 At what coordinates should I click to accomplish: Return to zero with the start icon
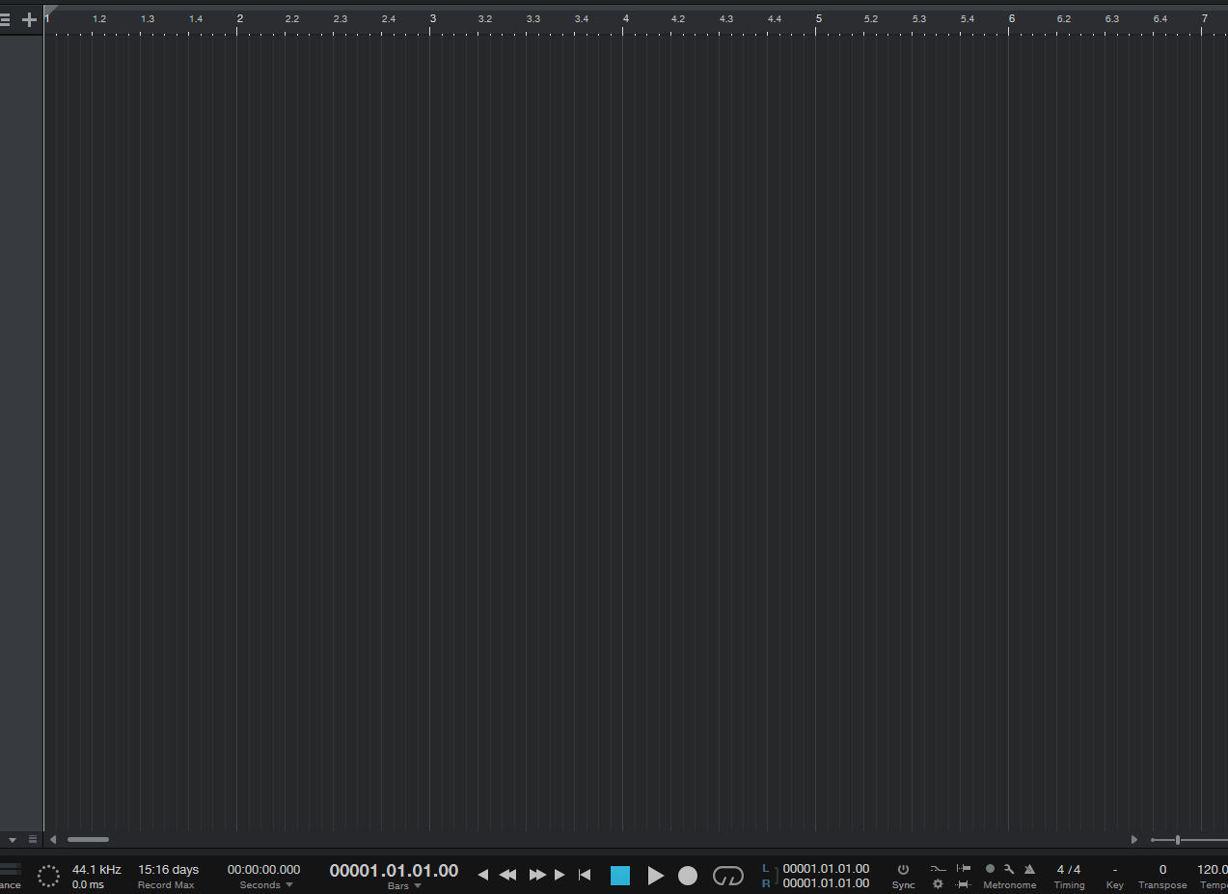coord(585,875)
